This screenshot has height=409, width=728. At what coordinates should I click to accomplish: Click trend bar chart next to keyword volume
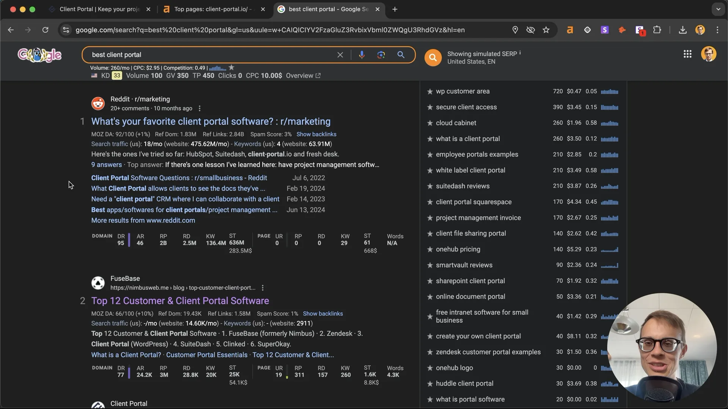218,68
